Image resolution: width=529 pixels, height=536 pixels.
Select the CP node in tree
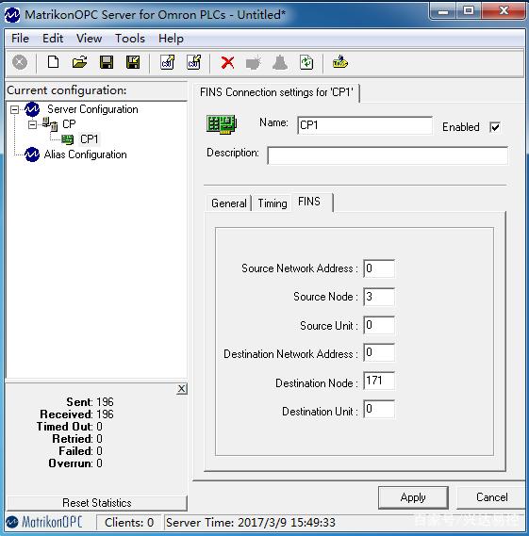coord(69,124)
